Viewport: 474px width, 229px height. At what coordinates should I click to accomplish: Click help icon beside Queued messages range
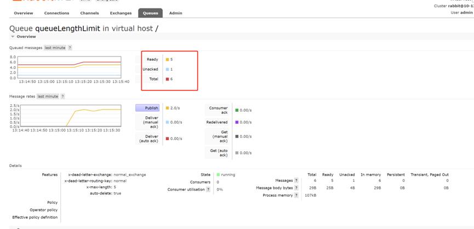(x=70, y=48)
